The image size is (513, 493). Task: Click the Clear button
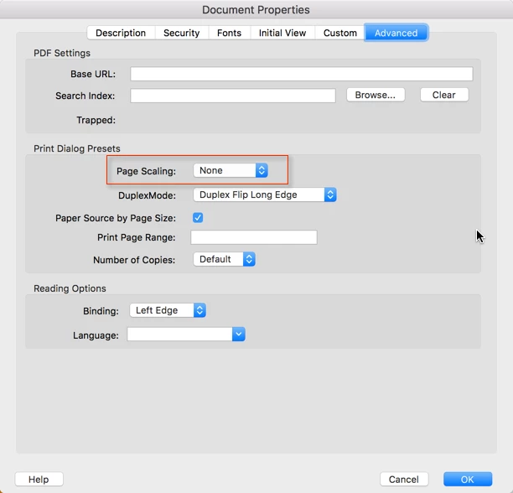click(444, 95)
